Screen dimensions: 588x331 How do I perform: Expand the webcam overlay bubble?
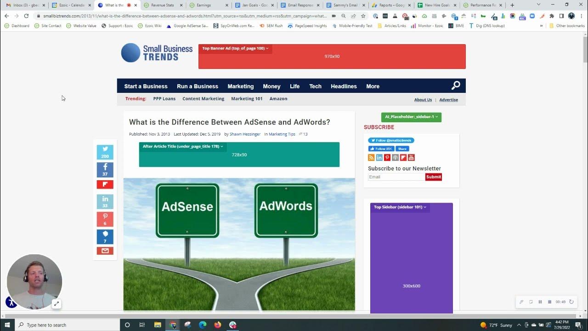click(x=56, y=303)
